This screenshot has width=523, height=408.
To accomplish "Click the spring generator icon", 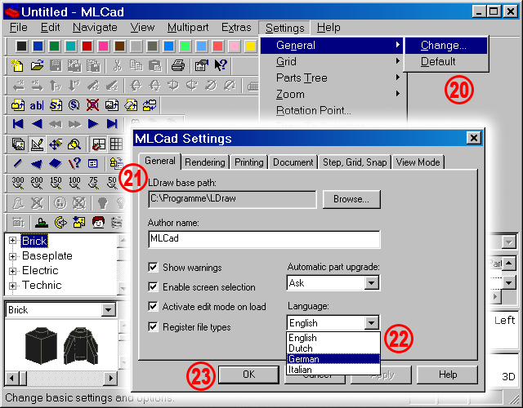I will point(117,222).
